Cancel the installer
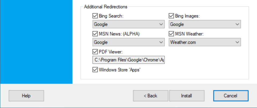Screen dimensions: 257x108 231,96
